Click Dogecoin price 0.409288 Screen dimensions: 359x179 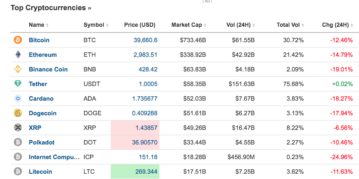tap(145, 113)
